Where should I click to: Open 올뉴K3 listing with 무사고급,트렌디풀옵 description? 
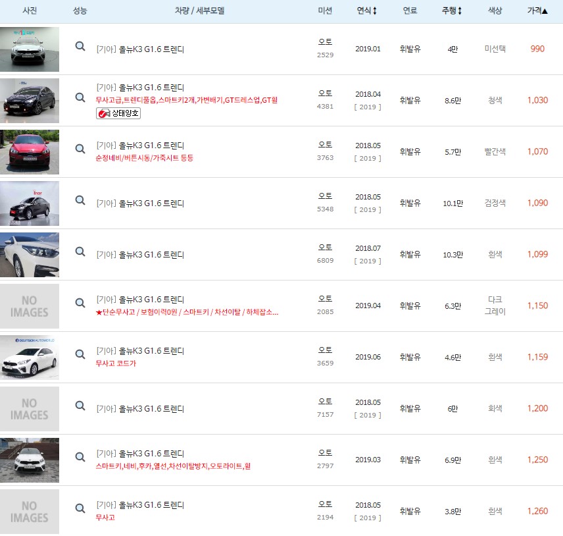[x=140, y=88]
